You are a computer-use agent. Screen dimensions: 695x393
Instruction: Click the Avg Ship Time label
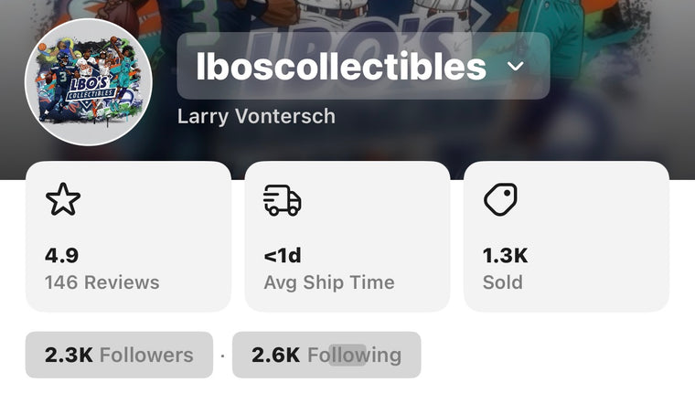coord(329,282)
